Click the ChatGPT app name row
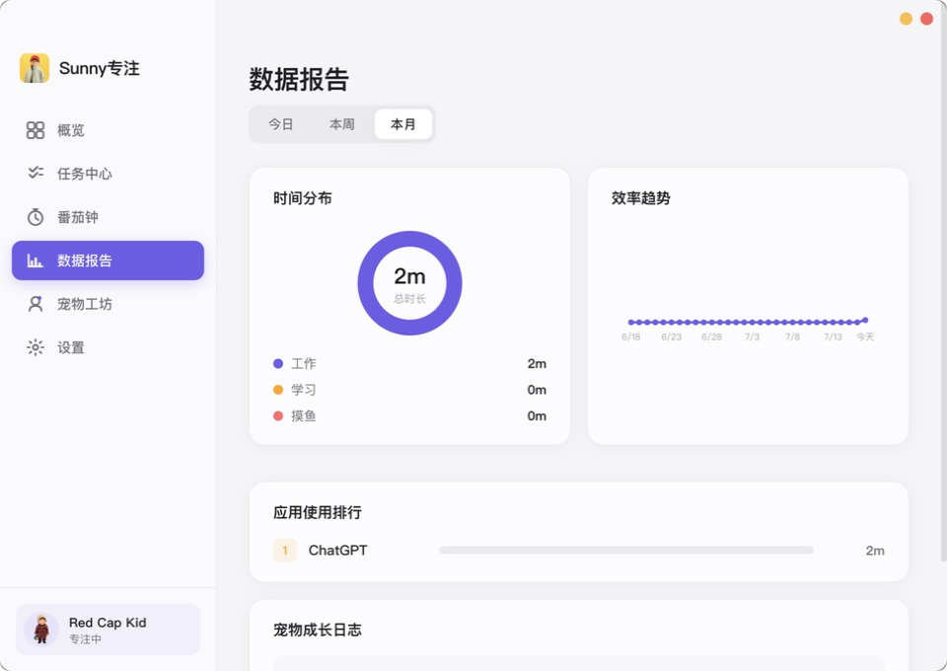Screen dimensions: 947x671 pos(337,551)
